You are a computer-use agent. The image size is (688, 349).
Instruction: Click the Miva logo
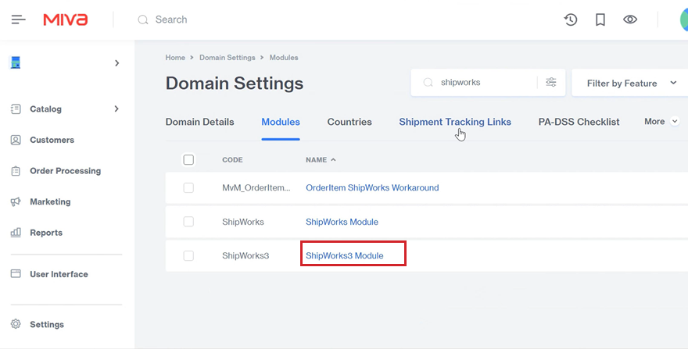tap(66, 20)
